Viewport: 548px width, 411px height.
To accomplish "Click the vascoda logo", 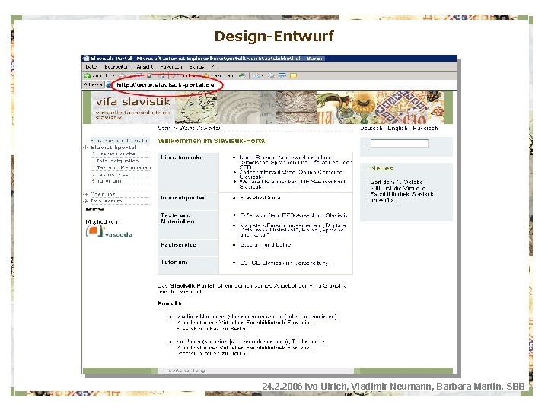I will click(x=109, y=231).
